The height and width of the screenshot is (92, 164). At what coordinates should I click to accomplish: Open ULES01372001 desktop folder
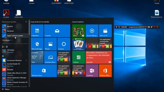point(69,2)
